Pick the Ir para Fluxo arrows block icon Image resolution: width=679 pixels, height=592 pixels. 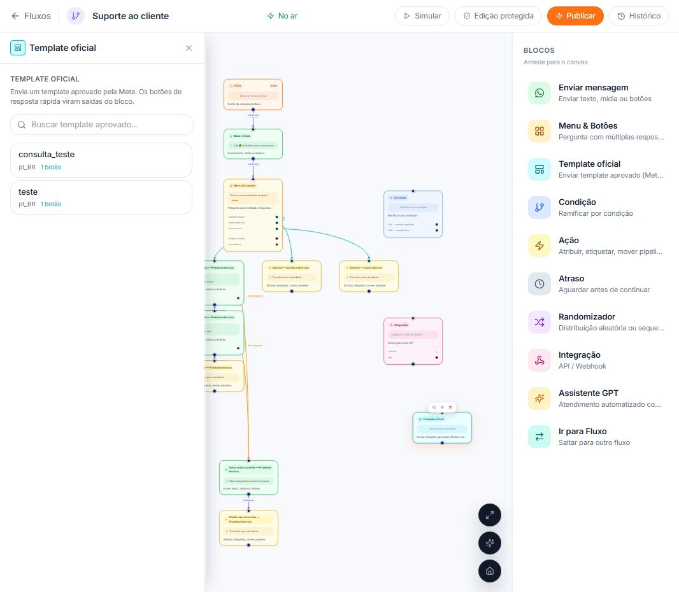540,437
